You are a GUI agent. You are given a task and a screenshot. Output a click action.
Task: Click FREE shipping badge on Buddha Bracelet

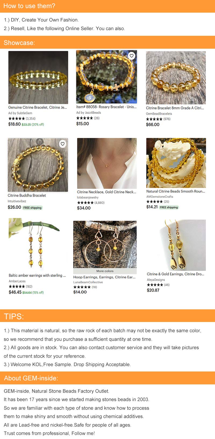32,208
